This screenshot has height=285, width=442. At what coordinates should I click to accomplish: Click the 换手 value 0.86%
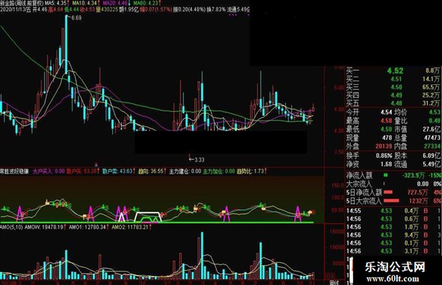click(384, 155)
